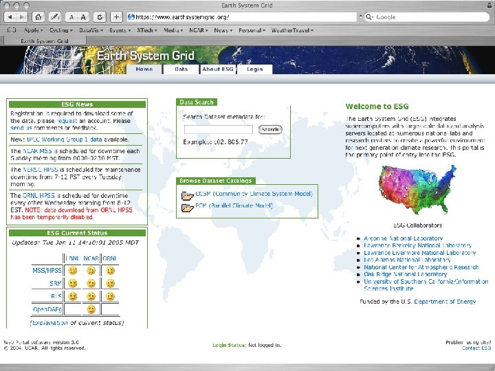Reload the page with refresh icon
The width and height of the screenshot is (495, 371).
[x=100, y=17]
